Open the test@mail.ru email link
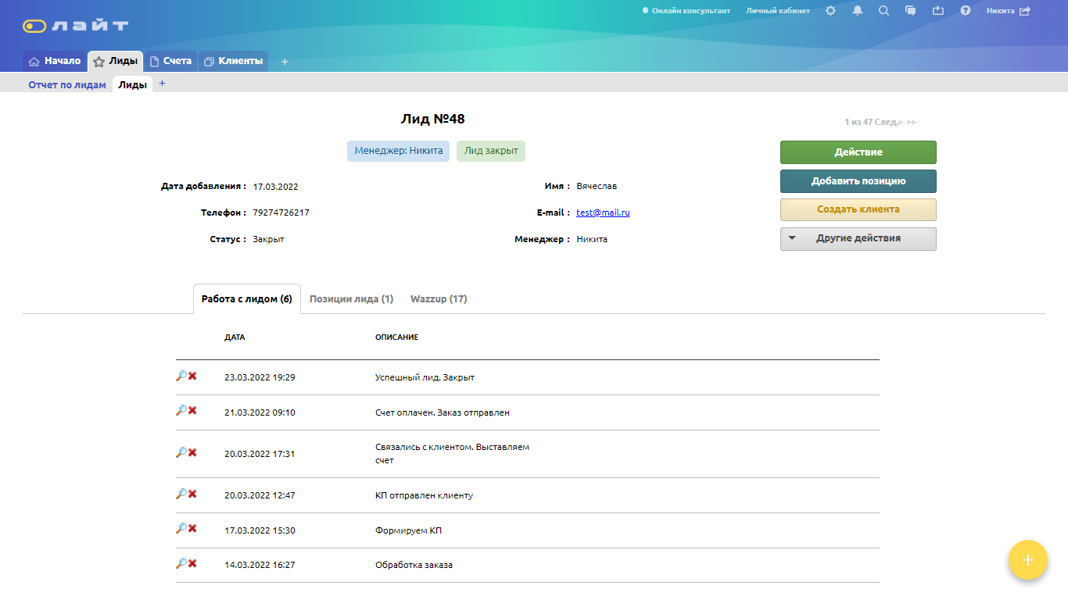This screenshot has height=600, width=1068. [603, 212]
